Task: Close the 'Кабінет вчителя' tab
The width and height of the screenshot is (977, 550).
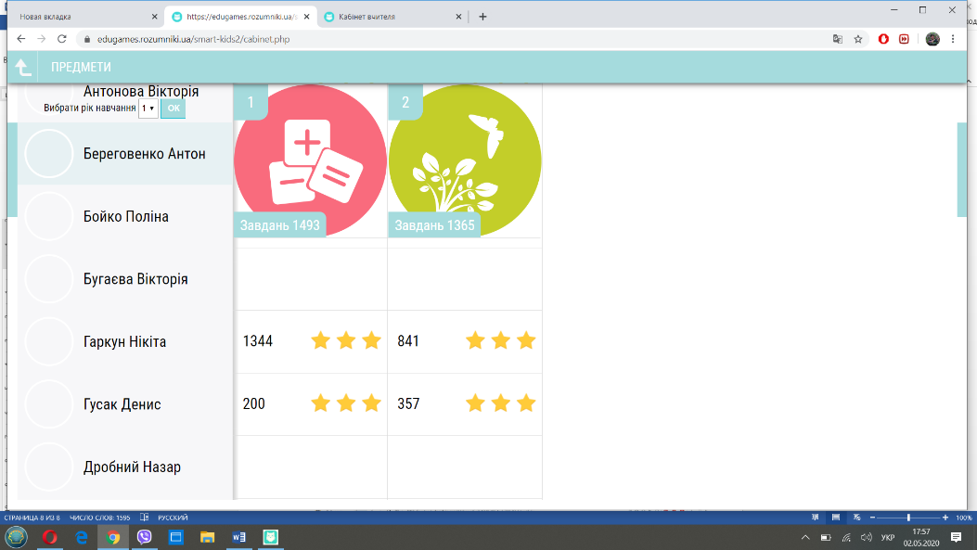Action: [x=458, y=17]
